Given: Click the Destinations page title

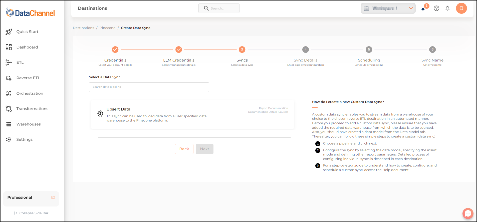Looking at the screenshot, I should (92, 8).
